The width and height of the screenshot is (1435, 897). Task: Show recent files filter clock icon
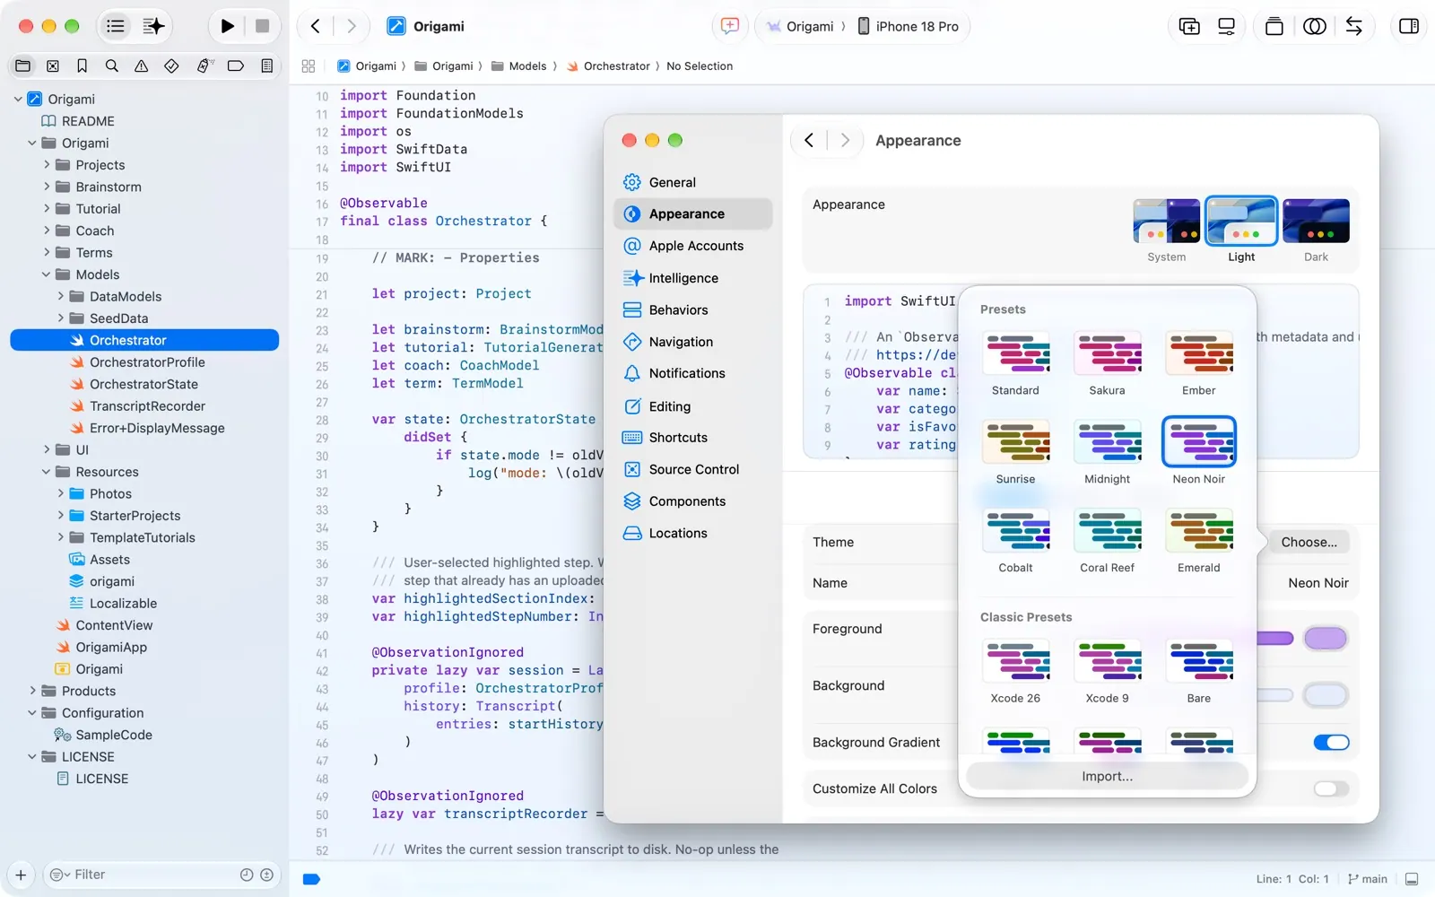[247, 875]
